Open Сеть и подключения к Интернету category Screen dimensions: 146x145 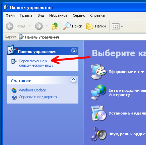tap(127, 92)
